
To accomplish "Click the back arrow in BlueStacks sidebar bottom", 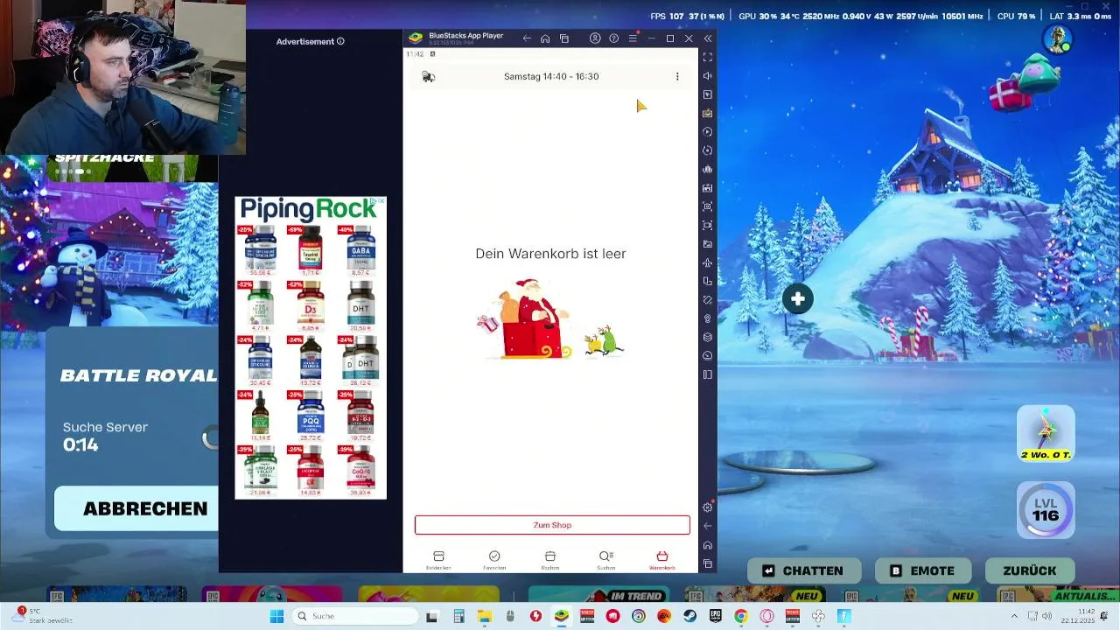I will [708, 526].
